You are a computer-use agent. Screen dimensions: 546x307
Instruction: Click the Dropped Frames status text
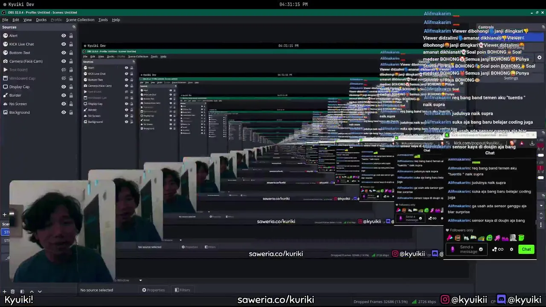(x=380, y=302)
